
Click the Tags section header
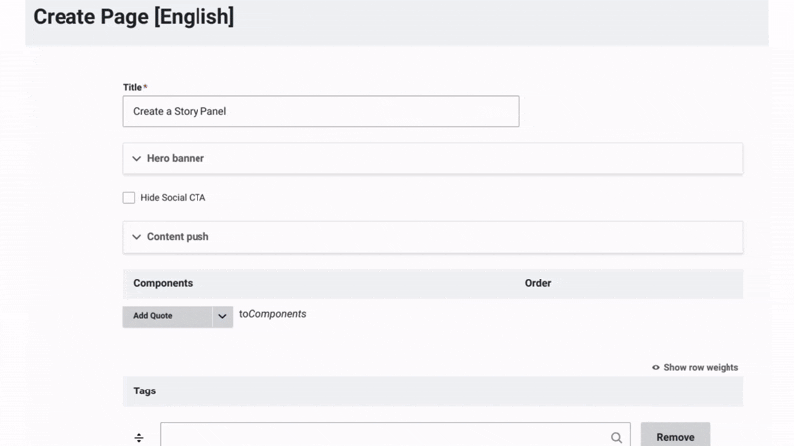click(145, 390)
